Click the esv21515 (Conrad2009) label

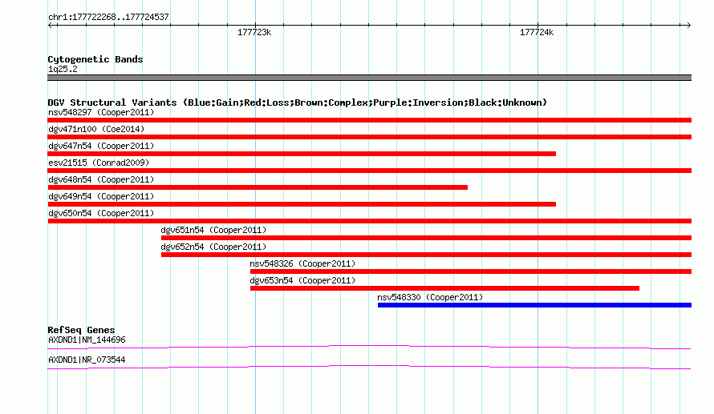(x=99, y=163)
